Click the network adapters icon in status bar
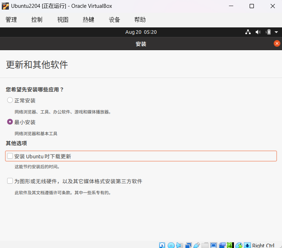Viewport: 282px width, 248px height. [188, 245]
